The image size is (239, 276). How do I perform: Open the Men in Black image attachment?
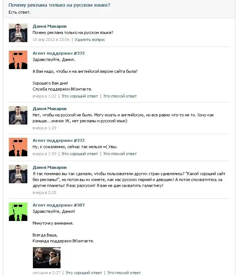click(x=47, y=258)
